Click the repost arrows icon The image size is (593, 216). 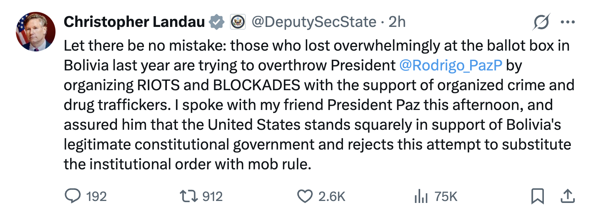pos(189,196)
